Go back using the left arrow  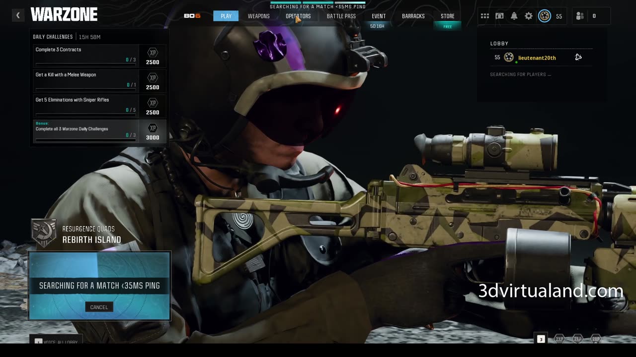coord(18,15)
